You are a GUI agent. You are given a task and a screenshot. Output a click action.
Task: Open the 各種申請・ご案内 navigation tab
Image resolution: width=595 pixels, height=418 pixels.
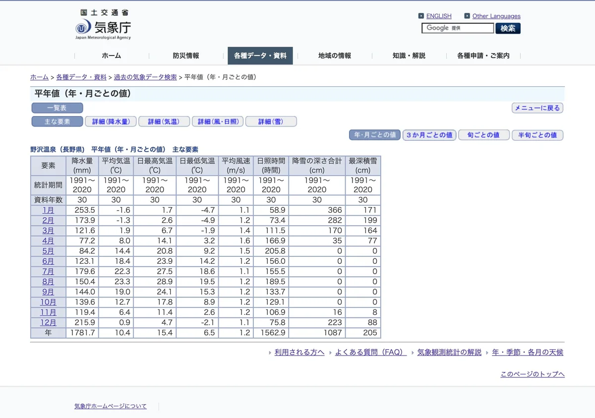483,56
